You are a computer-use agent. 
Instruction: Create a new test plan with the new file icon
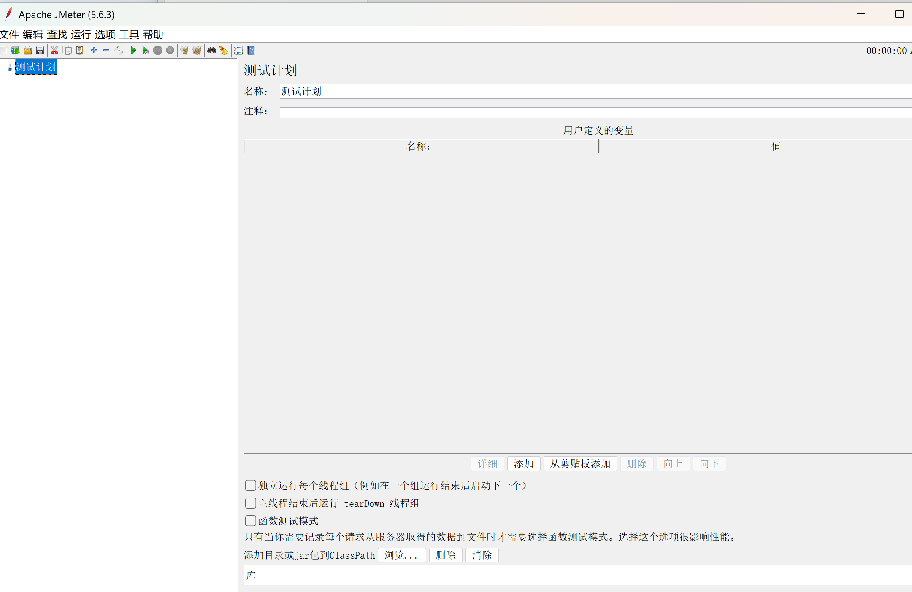coord(4,50)
